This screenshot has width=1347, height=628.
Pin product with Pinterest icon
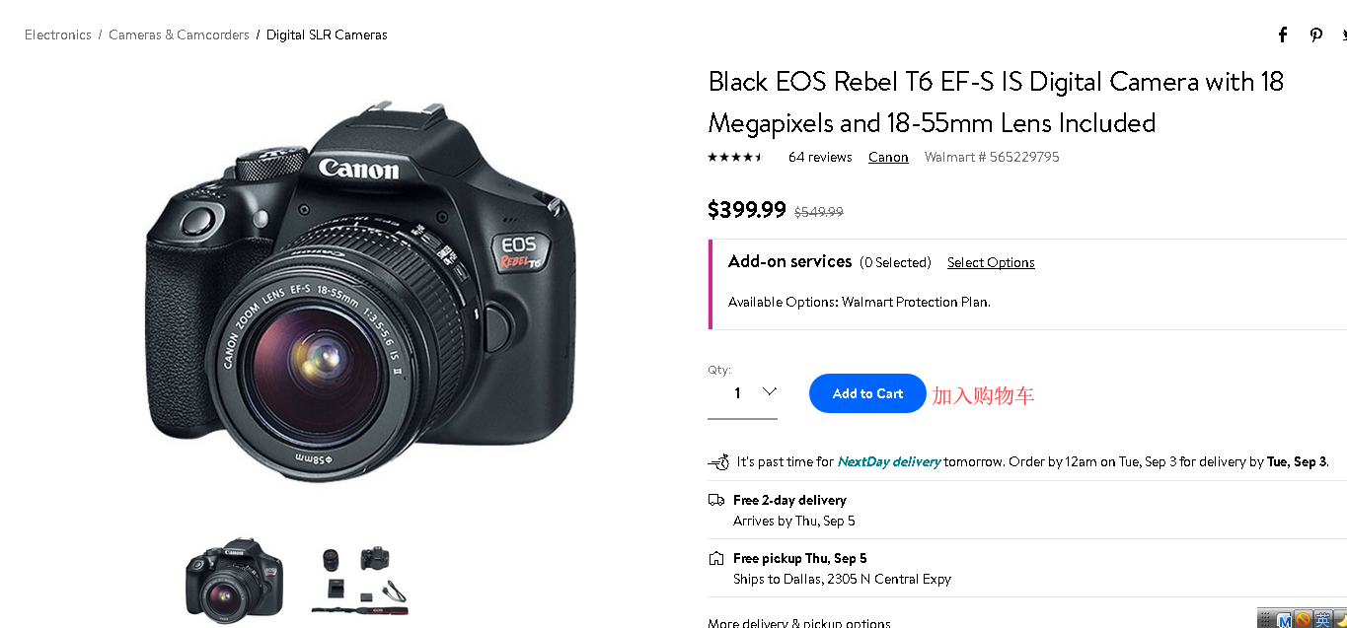click(x=1315, y=35)
